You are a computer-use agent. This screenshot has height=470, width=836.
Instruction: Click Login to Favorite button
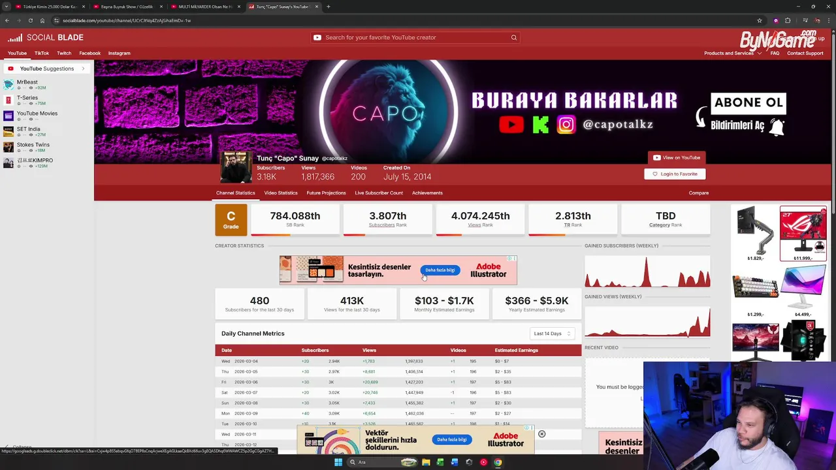(675, 174)
